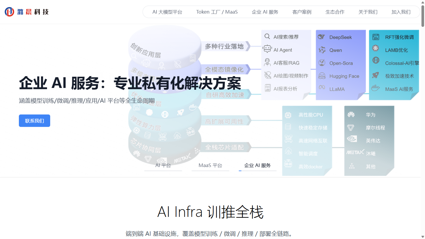The image size is (425, 239).
Task: Click the Colossal-AI引擎 logo icon
Action: point(376,60)
